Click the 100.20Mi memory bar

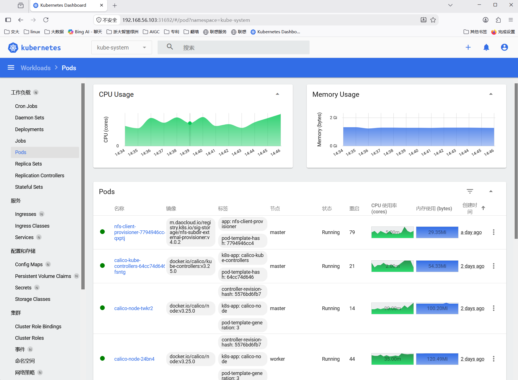point(437,308)
